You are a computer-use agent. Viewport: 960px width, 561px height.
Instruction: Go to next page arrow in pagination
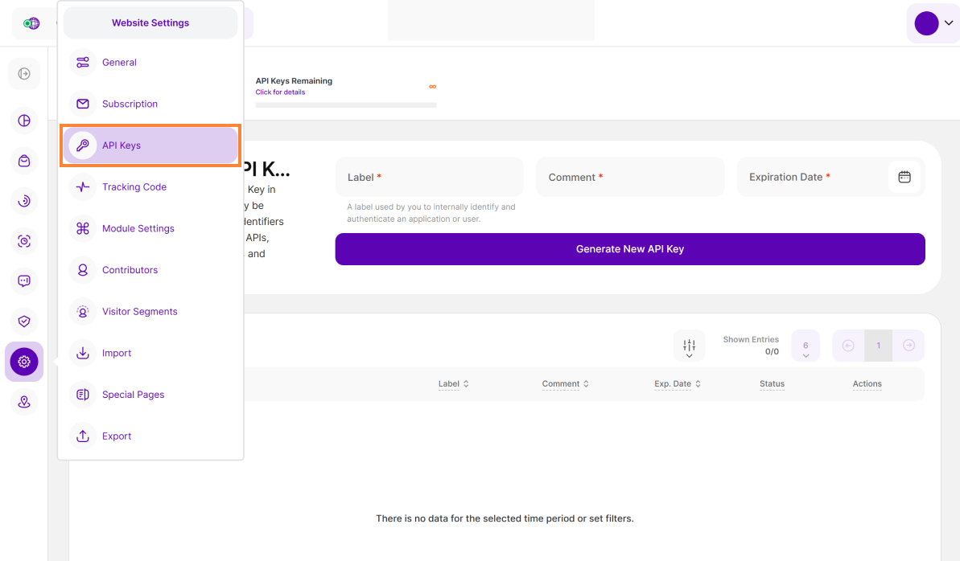(x=908, y=346)
